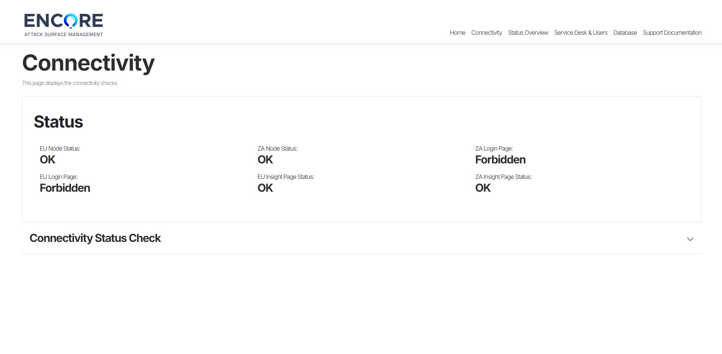Go to the Home page

tap(457, 33)
